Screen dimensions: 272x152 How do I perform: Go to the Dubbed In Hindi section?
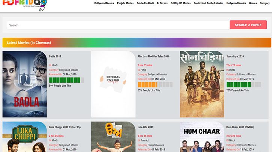pos(145,3)
